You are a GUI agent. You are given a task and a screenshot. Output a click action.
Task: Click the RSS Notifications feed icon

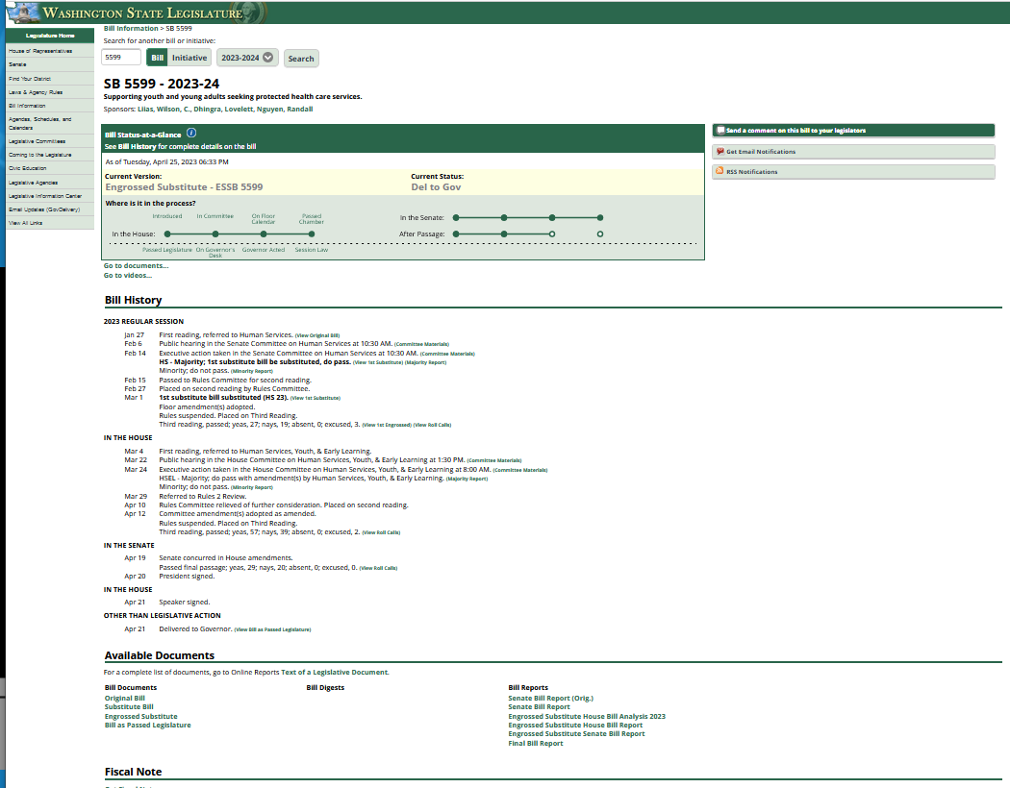tap(720, 171)
